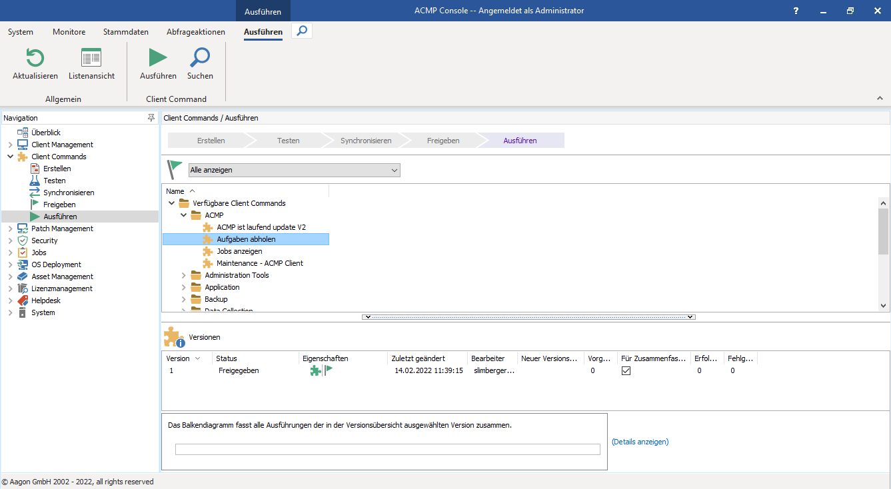Click the Aktualisieren refresh icon

(x=35, y=58)
